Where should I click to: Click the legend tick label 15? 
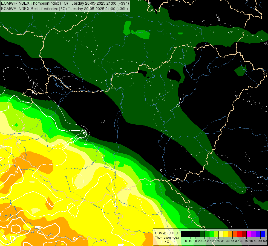(x=195, y=241)
